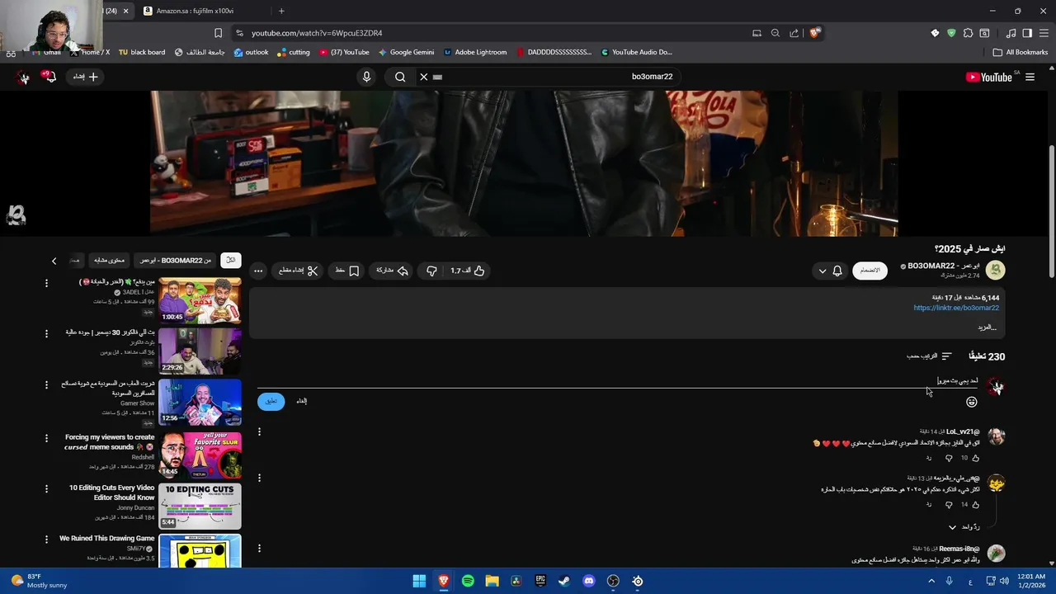Open options for the 10 Editing Cuts video
This screenshot has width=1056, height=594.
click(46, 488)
